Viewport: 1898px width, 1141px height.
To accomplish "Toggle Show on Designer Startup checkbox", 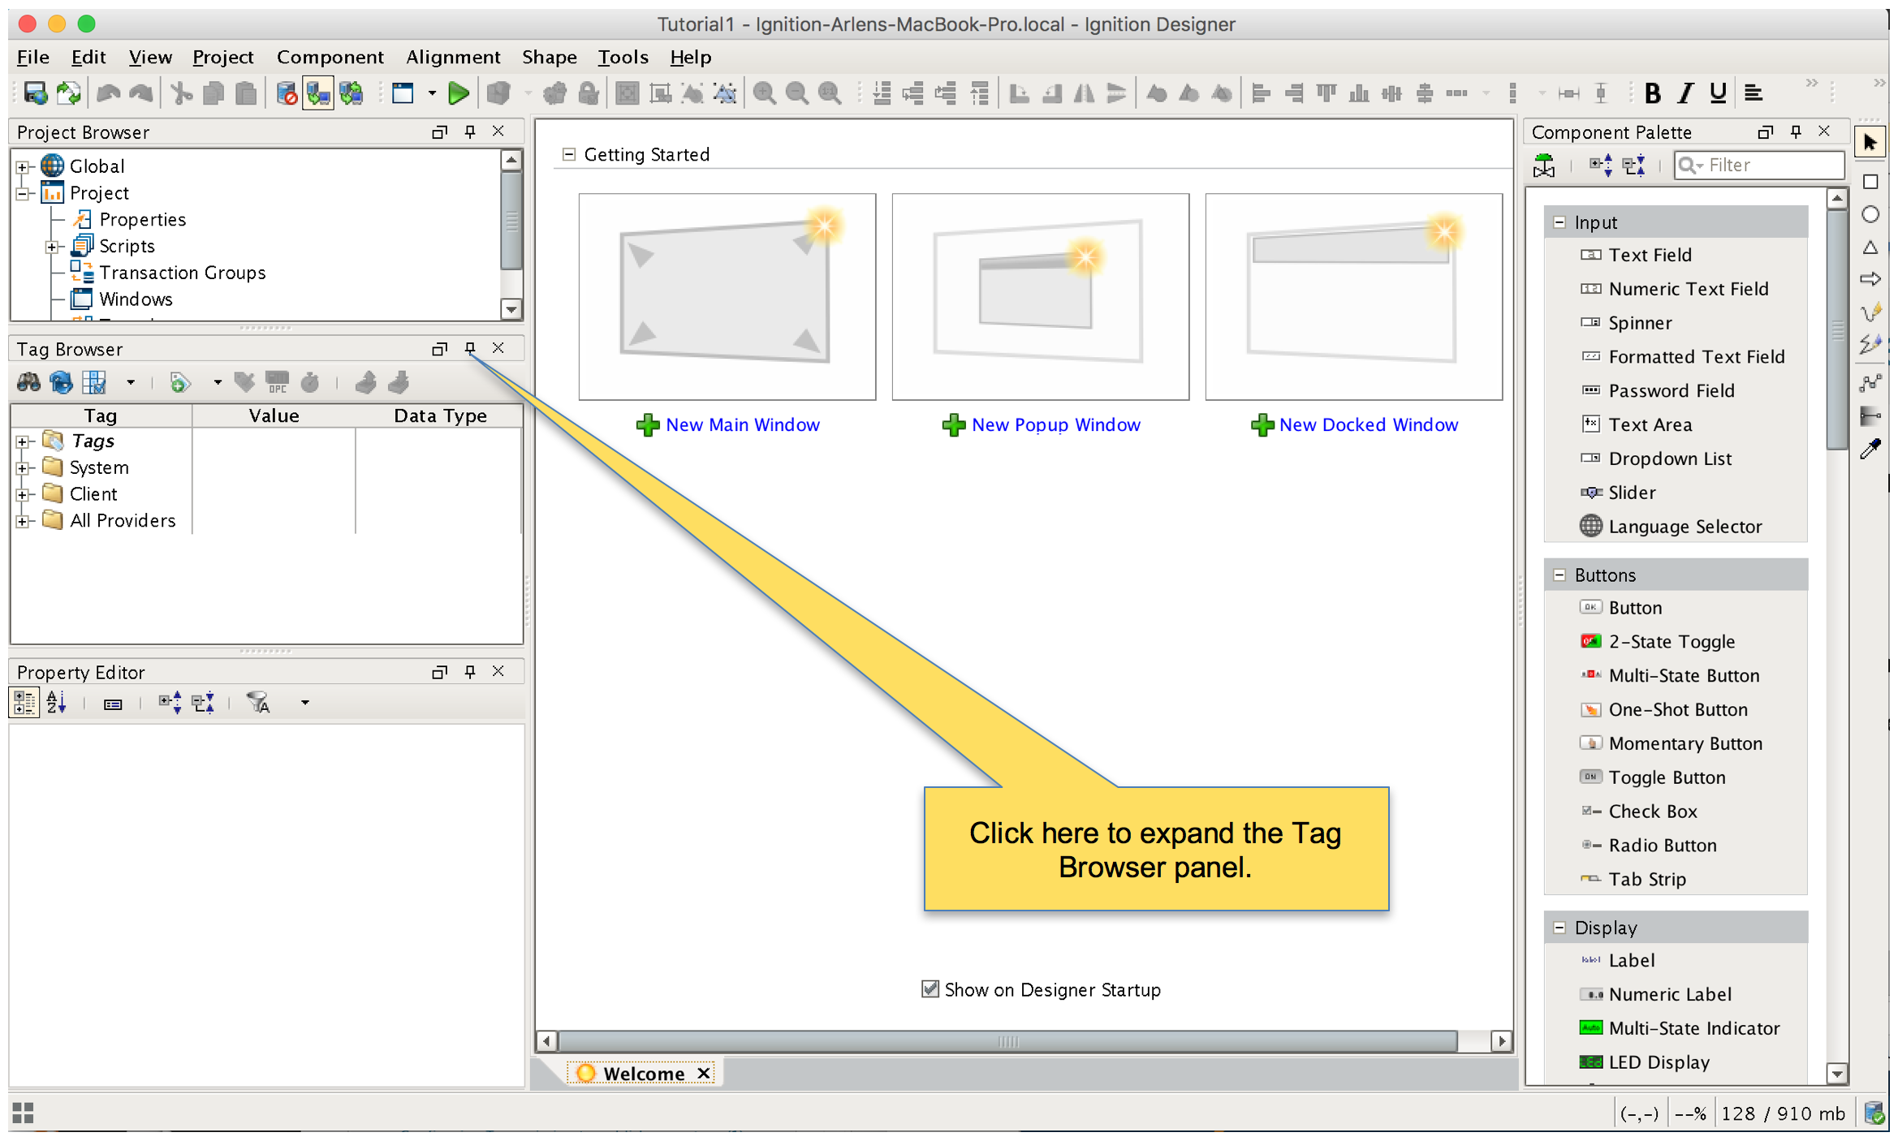I will coord(930,989).
